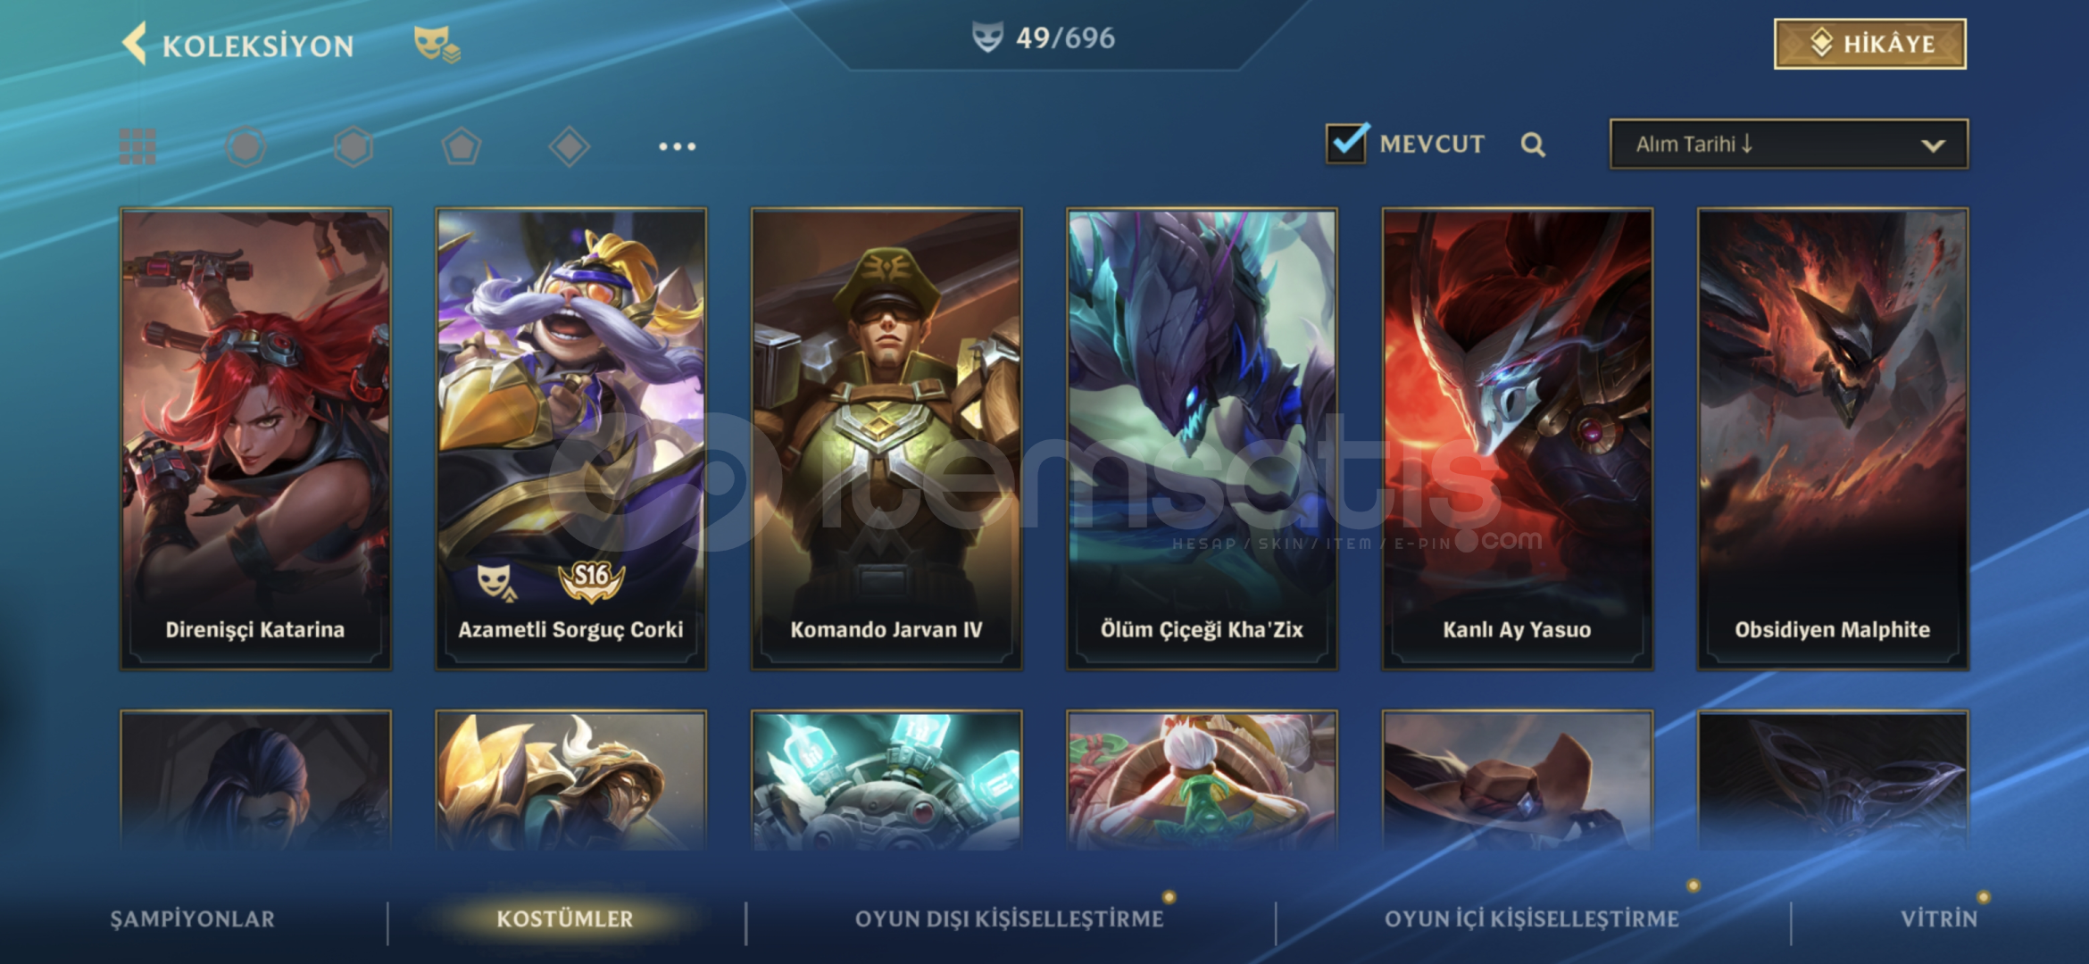Open the Kanlı Ay Yasuo skin

pyautogui.click(x=1517, y=439)
